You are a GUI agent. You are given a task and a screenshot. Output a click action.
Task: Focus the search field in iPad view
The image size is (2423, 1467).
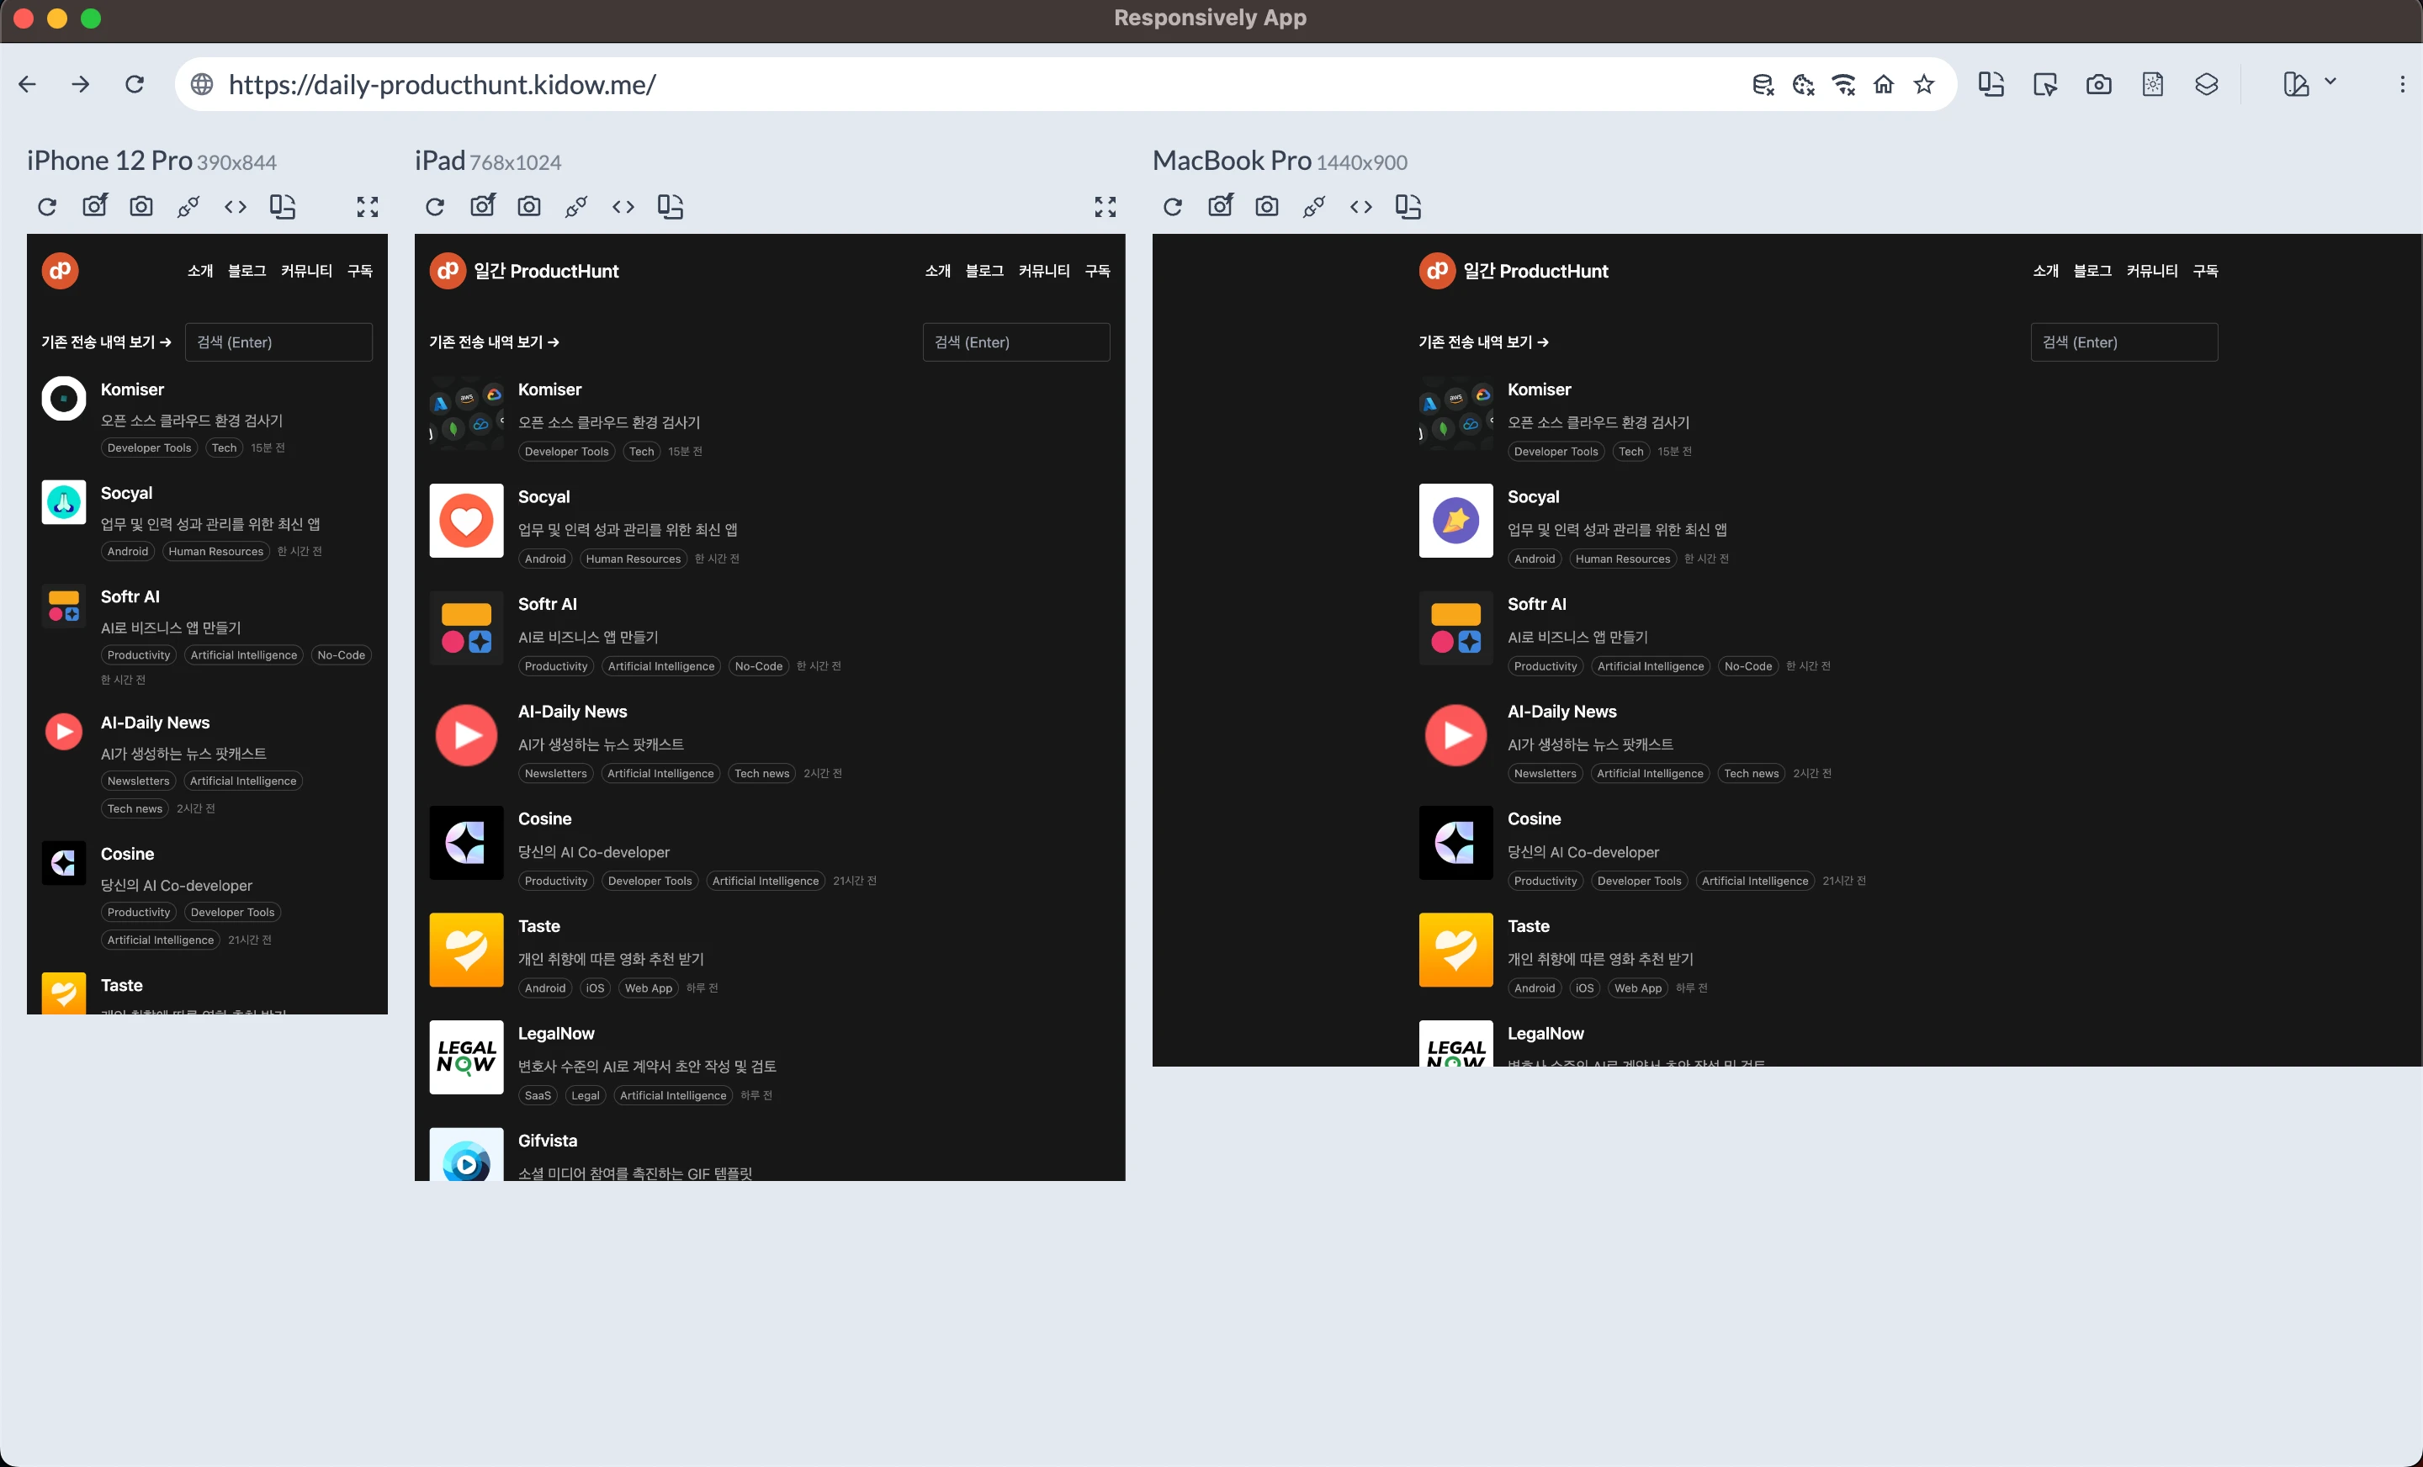1015,342
